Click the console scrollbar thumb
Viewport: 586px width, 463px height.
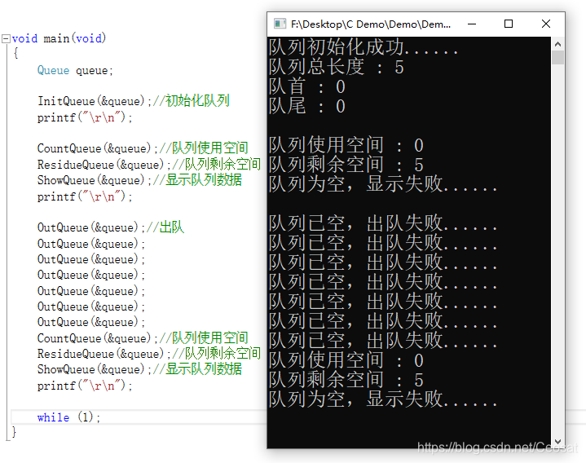pos(557,58)
